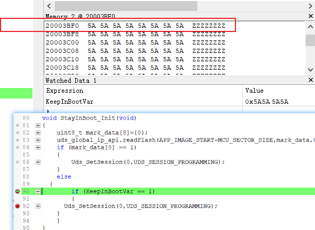Close the Watched Data 1 panel
Viewport: 315px width, 230px height.
(x=311, y=80)
